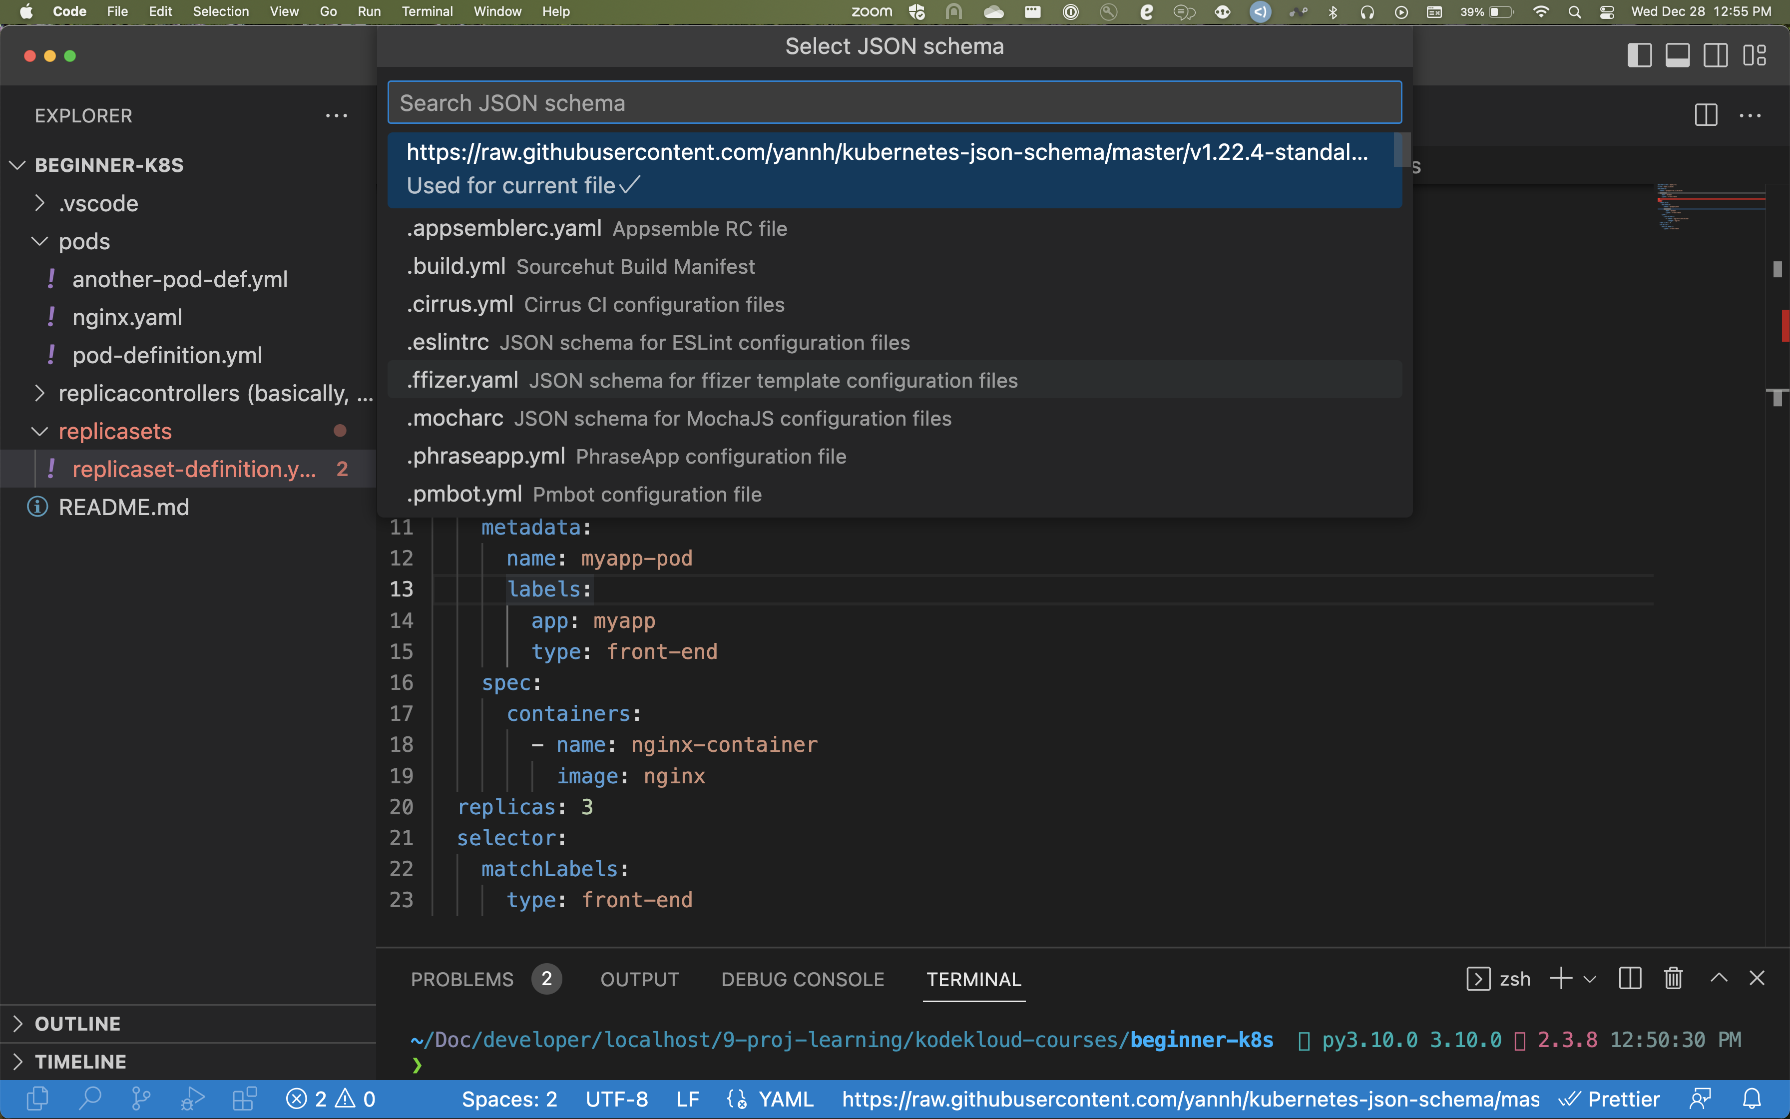
Task: Choose .phraseapp.yml schema
Action: [895, 456]
